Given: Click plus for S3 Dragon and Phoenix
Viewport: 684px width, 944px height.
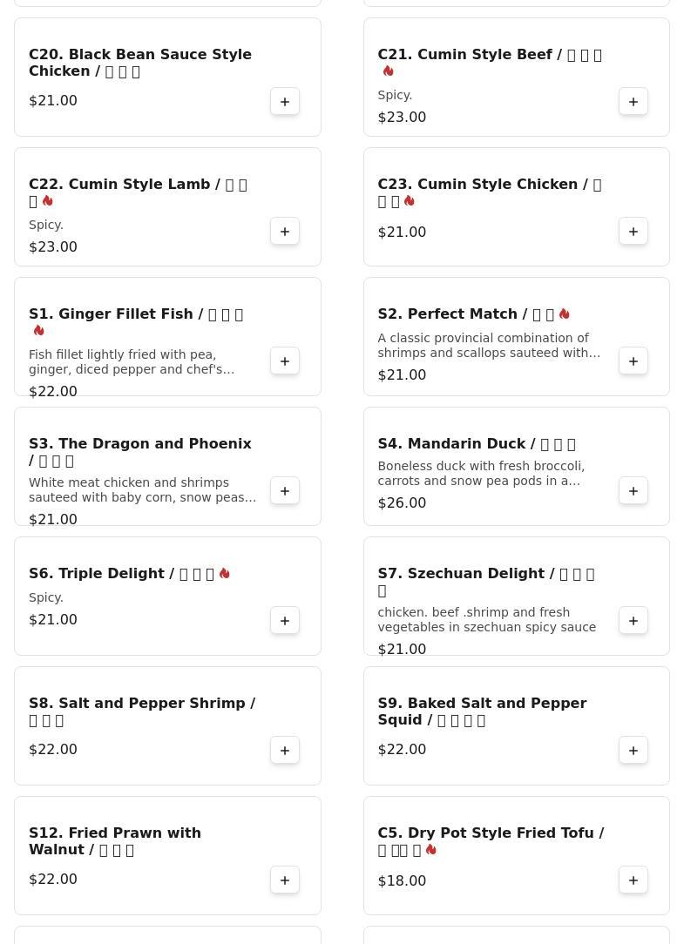Looking at the screenshot, I should tap(285, 491).
